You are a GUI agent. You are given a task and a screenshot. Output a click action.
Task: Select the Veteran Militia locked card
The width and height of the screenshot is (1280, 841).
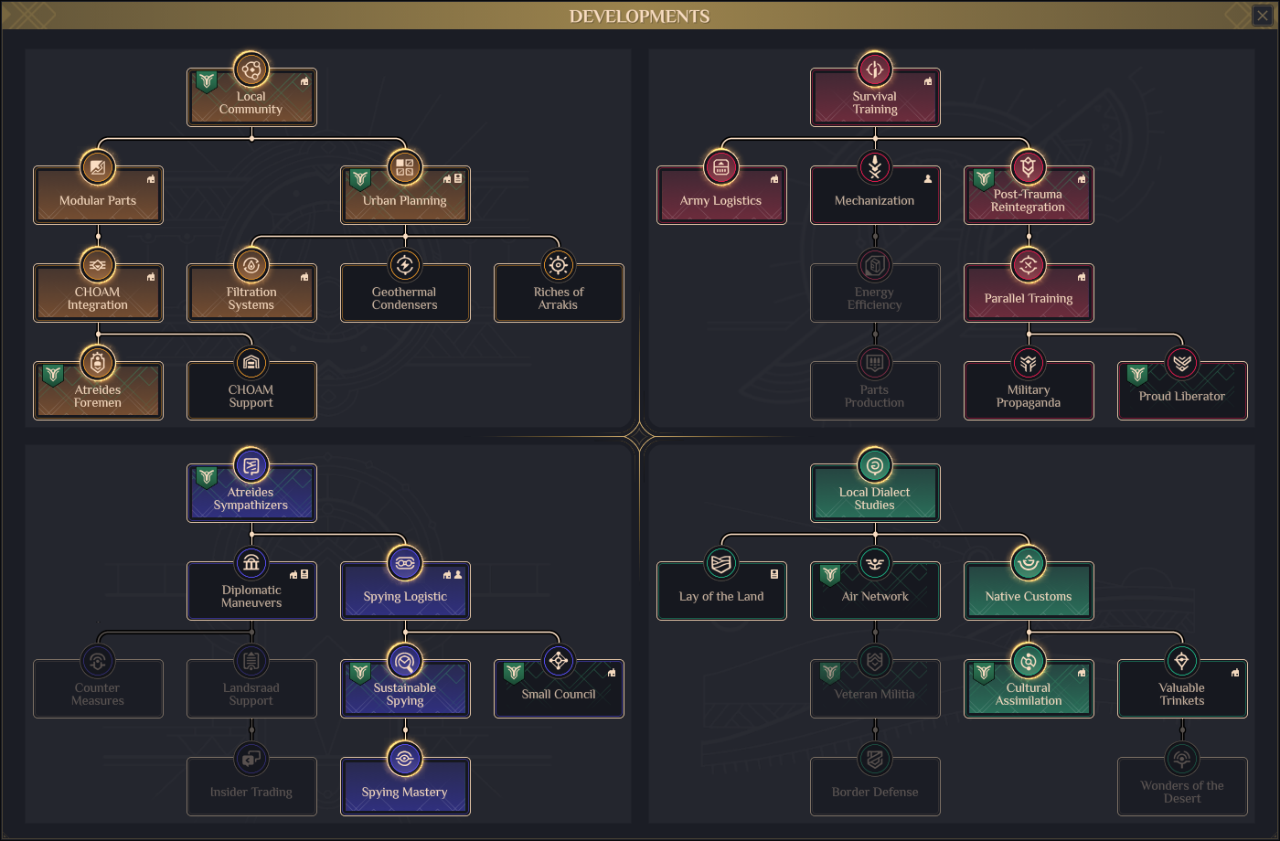pyautogui.click(x=875, y=688)
